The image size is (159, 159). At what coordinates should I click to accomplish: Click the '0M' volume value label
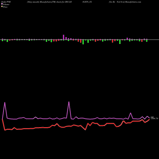pyautogui.click(x=152, y=117)
